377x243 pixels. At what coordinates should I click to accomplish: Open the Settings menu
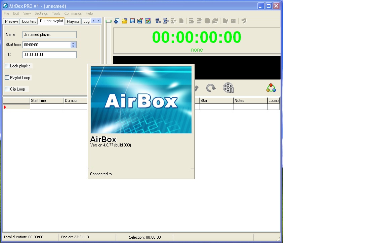(41, 13)
